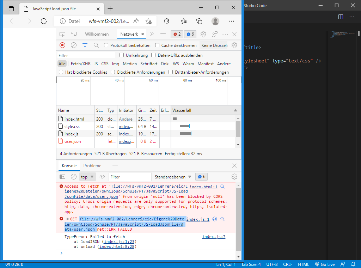This screenshot has height=268, width=361.
Task: Open the browser settings and more menu
Action: pos(232,21)
